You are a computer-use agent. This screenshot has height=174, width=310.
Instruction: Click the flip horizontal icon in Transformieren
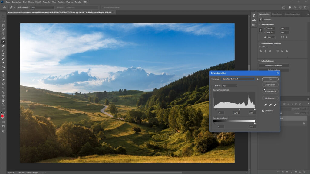282,37
